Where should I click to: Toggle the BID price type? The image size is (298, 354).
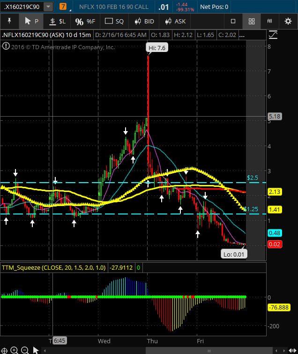pyautogui.click(x=144, y=21)
